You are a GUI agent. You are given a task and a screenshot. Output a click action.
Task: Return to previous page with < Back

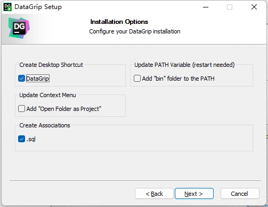(154, 194)
